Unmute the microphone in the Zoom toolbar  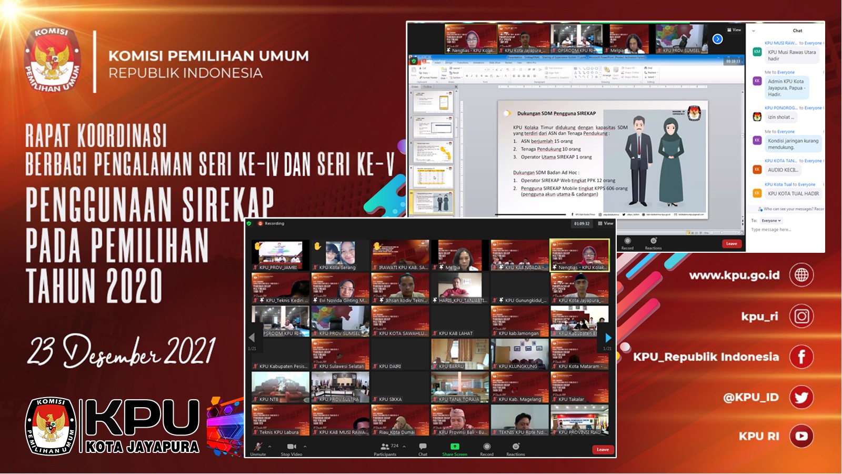tap(258, 447)
